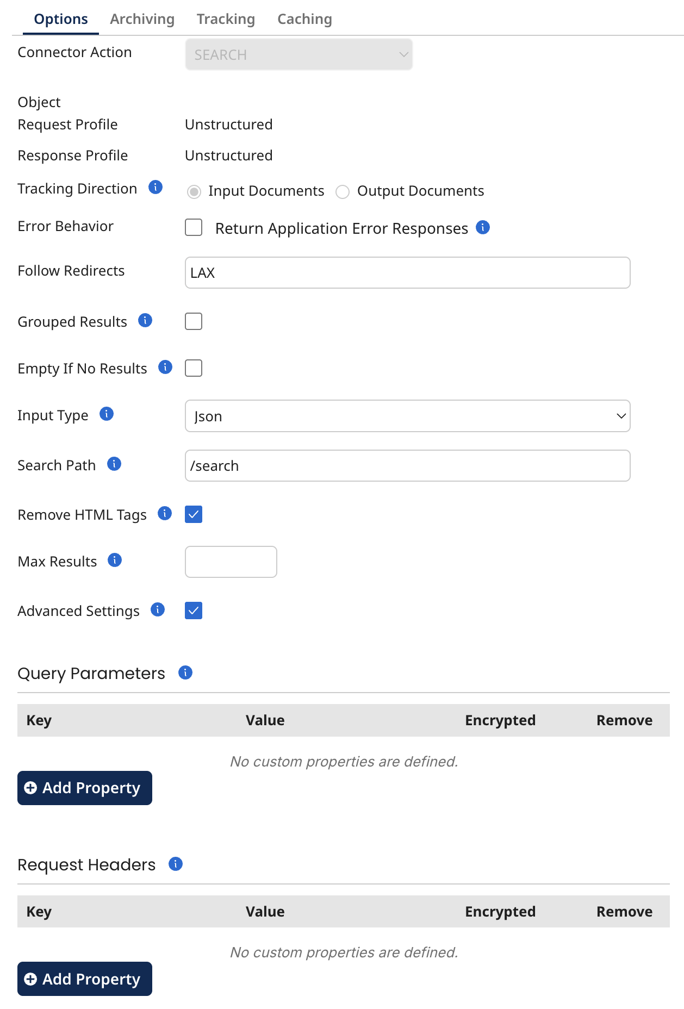
Task: Click Search Path info icon
Action: point(114,464)
